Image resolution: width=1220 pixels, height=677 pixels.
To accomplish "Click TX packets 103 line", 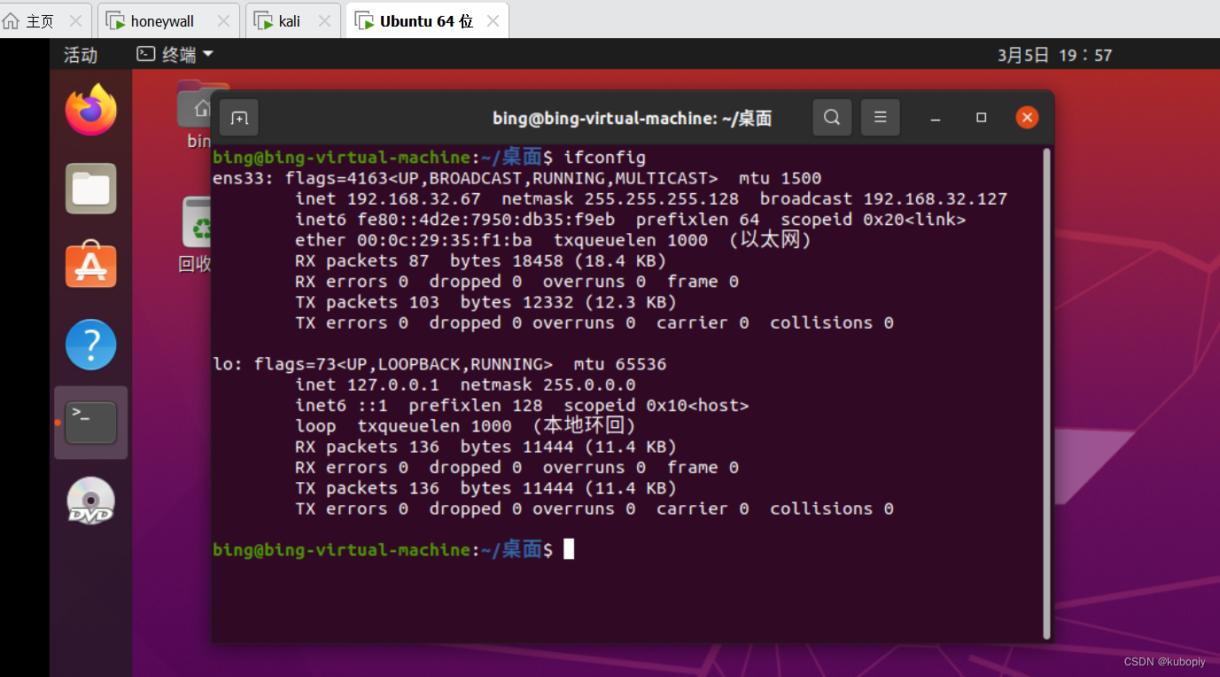I will click(486, 302).
